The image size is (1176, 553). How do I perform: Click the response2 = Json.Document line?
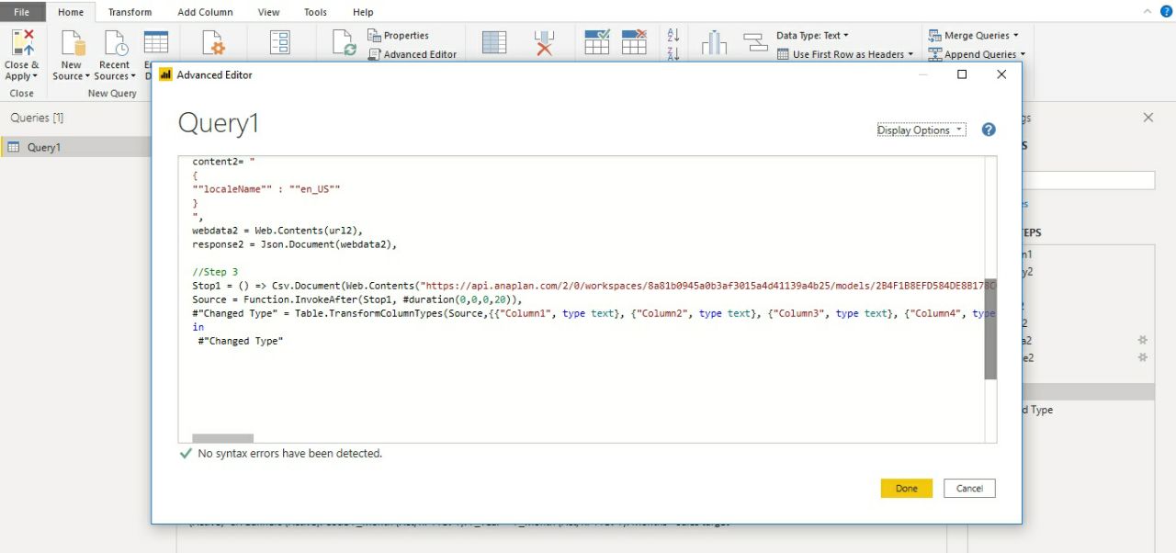click(294, 244)
